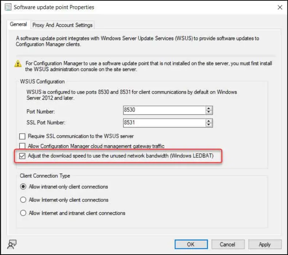The height and width of the screenshot is (255, 288).
Task: Switch to Proxy And Account Settings tab
Action: click(62, 25)
